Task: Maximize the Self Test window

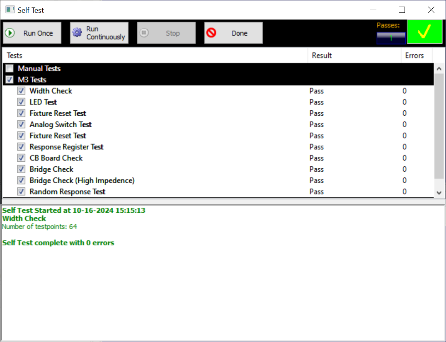Action: (402, 10)
